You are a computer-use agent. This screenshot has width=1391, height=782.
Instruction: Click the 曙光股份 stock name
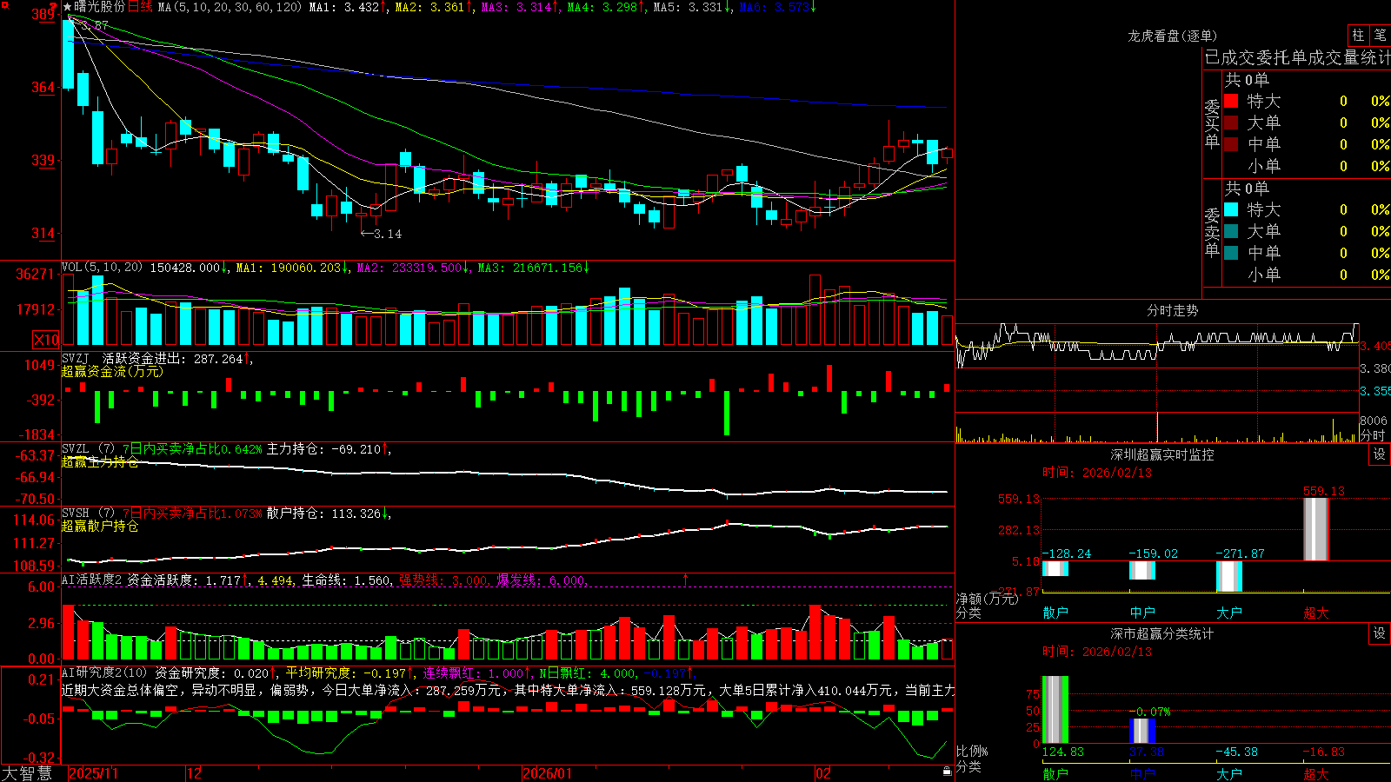(x=100, y=7)
